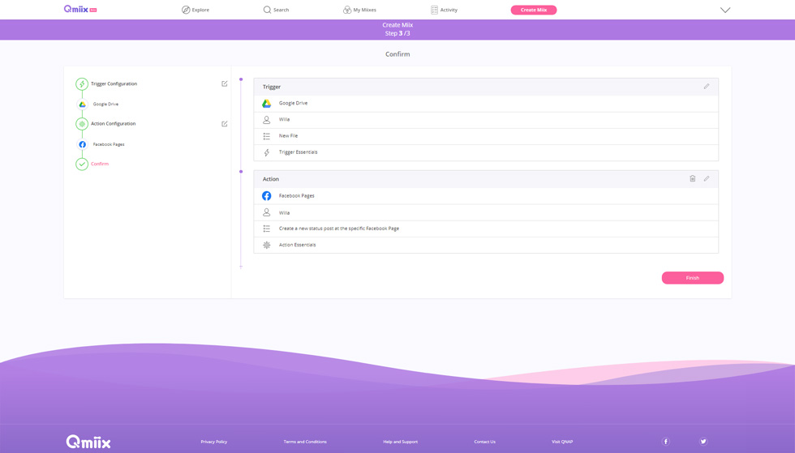Open the Privacy Policy link
795x453 pixels.
[214, 442]
